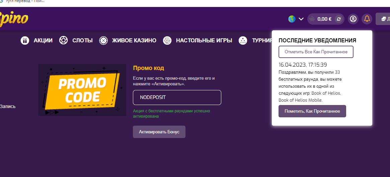Click the Запись sidebar item

8,106
